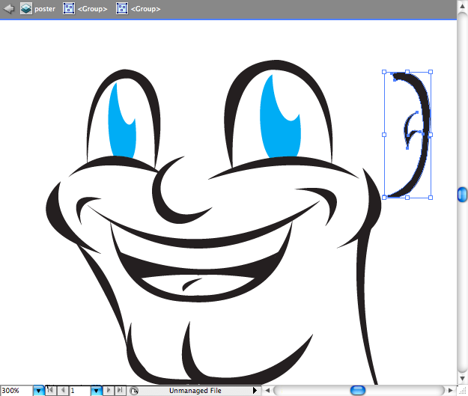468x396 pixels.
Task: Select the second <Group> breadcrumb label
Action: tap(146, 9)
